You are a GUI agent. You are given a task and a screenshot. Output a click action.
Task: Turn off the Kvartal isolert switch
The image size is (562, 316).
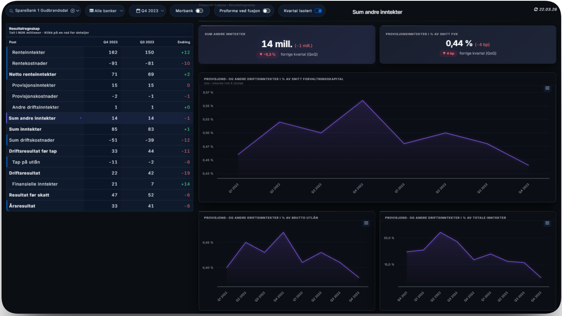[x=318, y=11]
